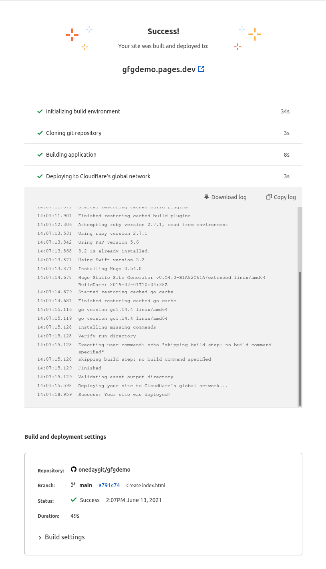Click the green Success status checkmark
Viewport: 326px width, 569px height.
[74, 500]
